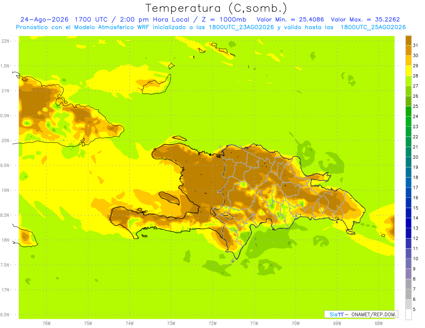This screenshot has height=328, width=425.
Task: Click the axis label '9.5N'
Action: [x=5, y=165]
